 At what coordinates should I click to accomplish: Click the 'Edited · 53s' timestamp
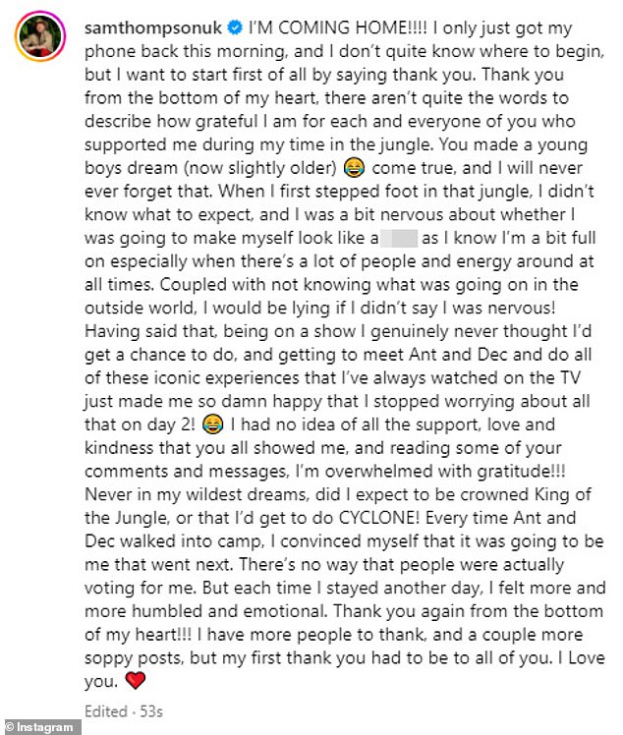(123, 711)
